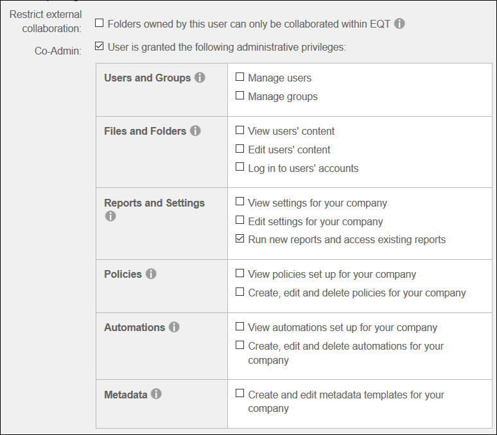Enable Edit users' content permission
The width and height of the screenshot is (497, 435).
[240, 149]
